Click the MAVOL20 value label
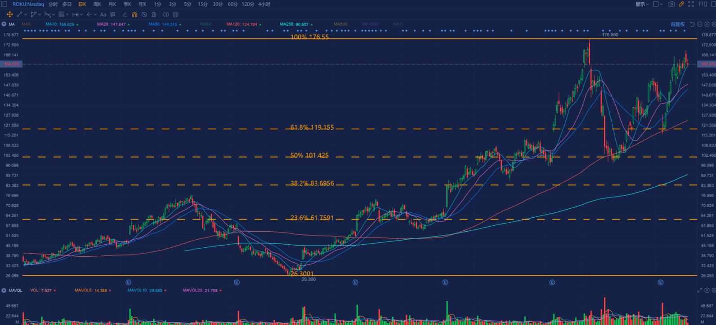This screenshot has height=325, width=716. 202,290
